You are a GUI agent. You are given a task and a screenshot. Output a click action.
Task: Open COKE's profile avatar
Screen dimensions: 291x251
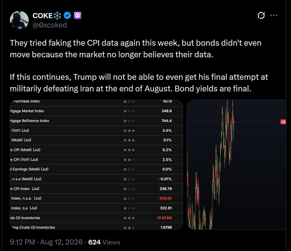coord(19,20)
